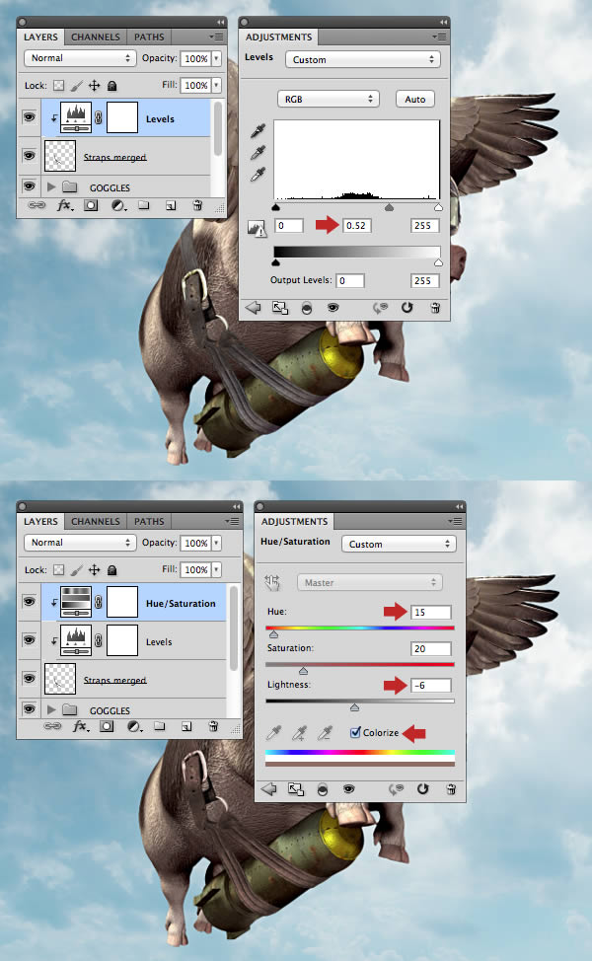Add layer mask in upper Layers panel
592x961 pixels.
click(x=91, y=205)
